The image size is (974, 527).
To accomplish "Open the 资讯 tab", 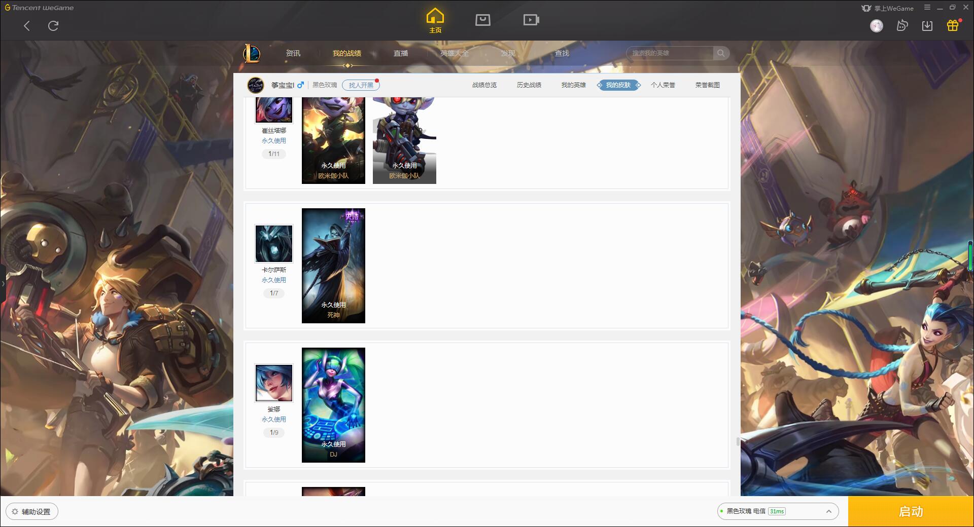I will [x=293, y=53].
